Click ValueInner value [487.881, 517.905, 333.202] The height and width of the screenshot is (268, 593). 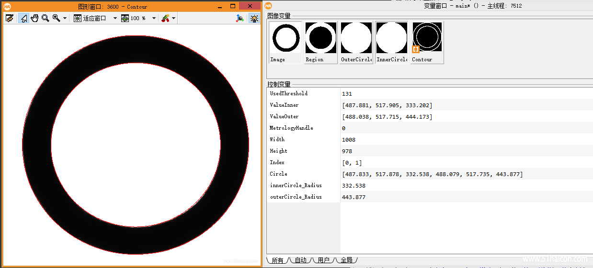click(387, 105)
